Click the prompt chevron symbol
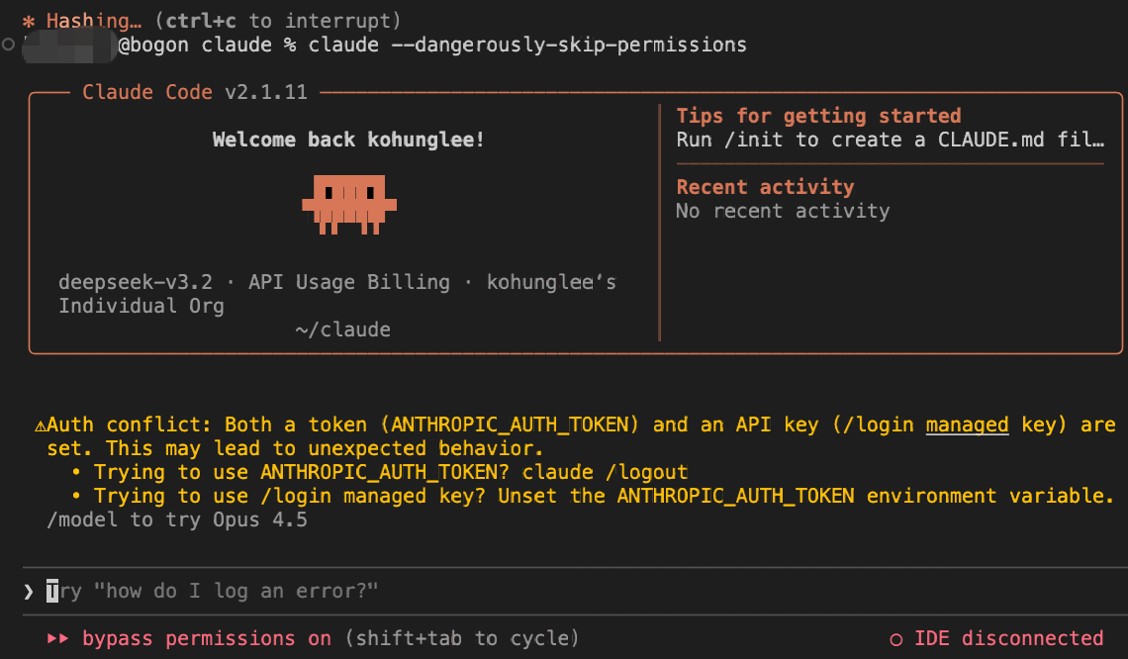 (x=28, y=592)
